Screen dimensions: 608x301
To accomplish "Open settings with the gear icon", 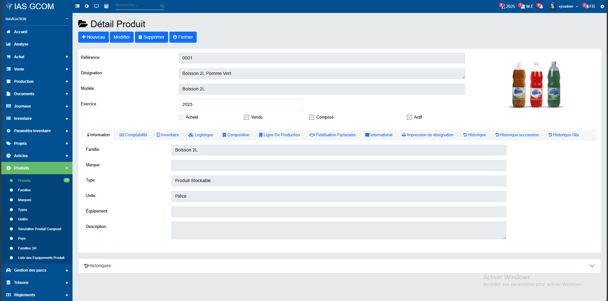I will [602, 6].
